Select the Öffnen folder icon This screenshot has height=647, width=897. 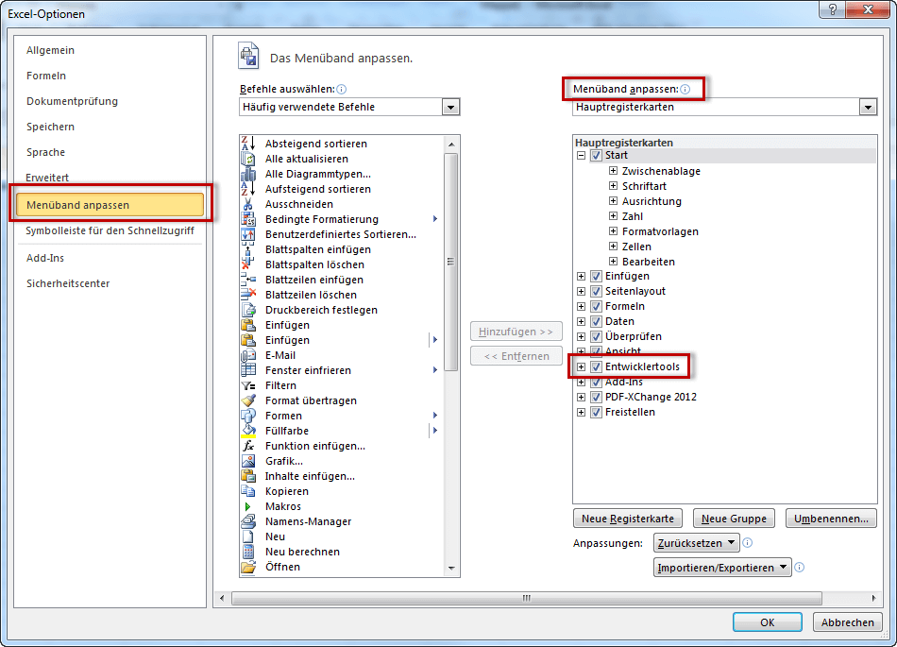click(248, 567)
